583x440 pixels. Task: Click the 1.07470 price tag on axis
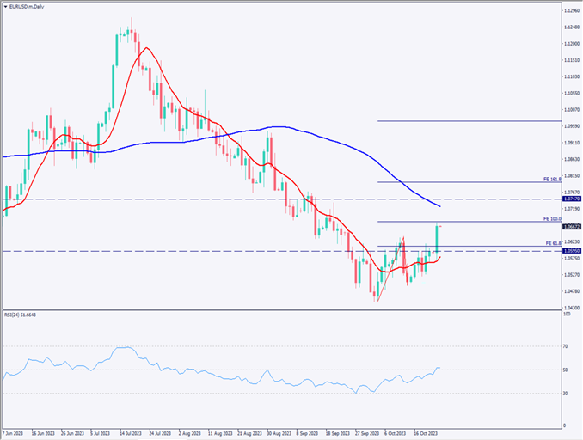click(571, 199)
